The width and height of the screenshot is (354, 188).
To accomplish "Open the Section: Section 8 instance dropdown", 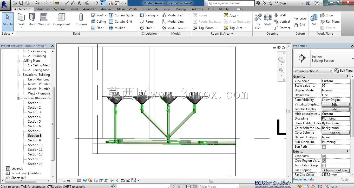I will [313, 71].
